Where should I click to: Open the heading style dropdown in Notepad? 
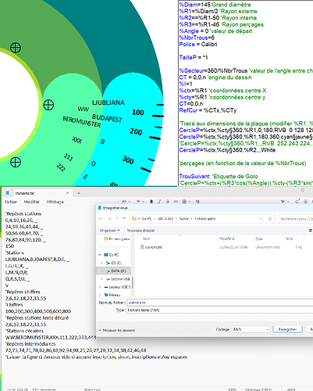coord(126,201)
